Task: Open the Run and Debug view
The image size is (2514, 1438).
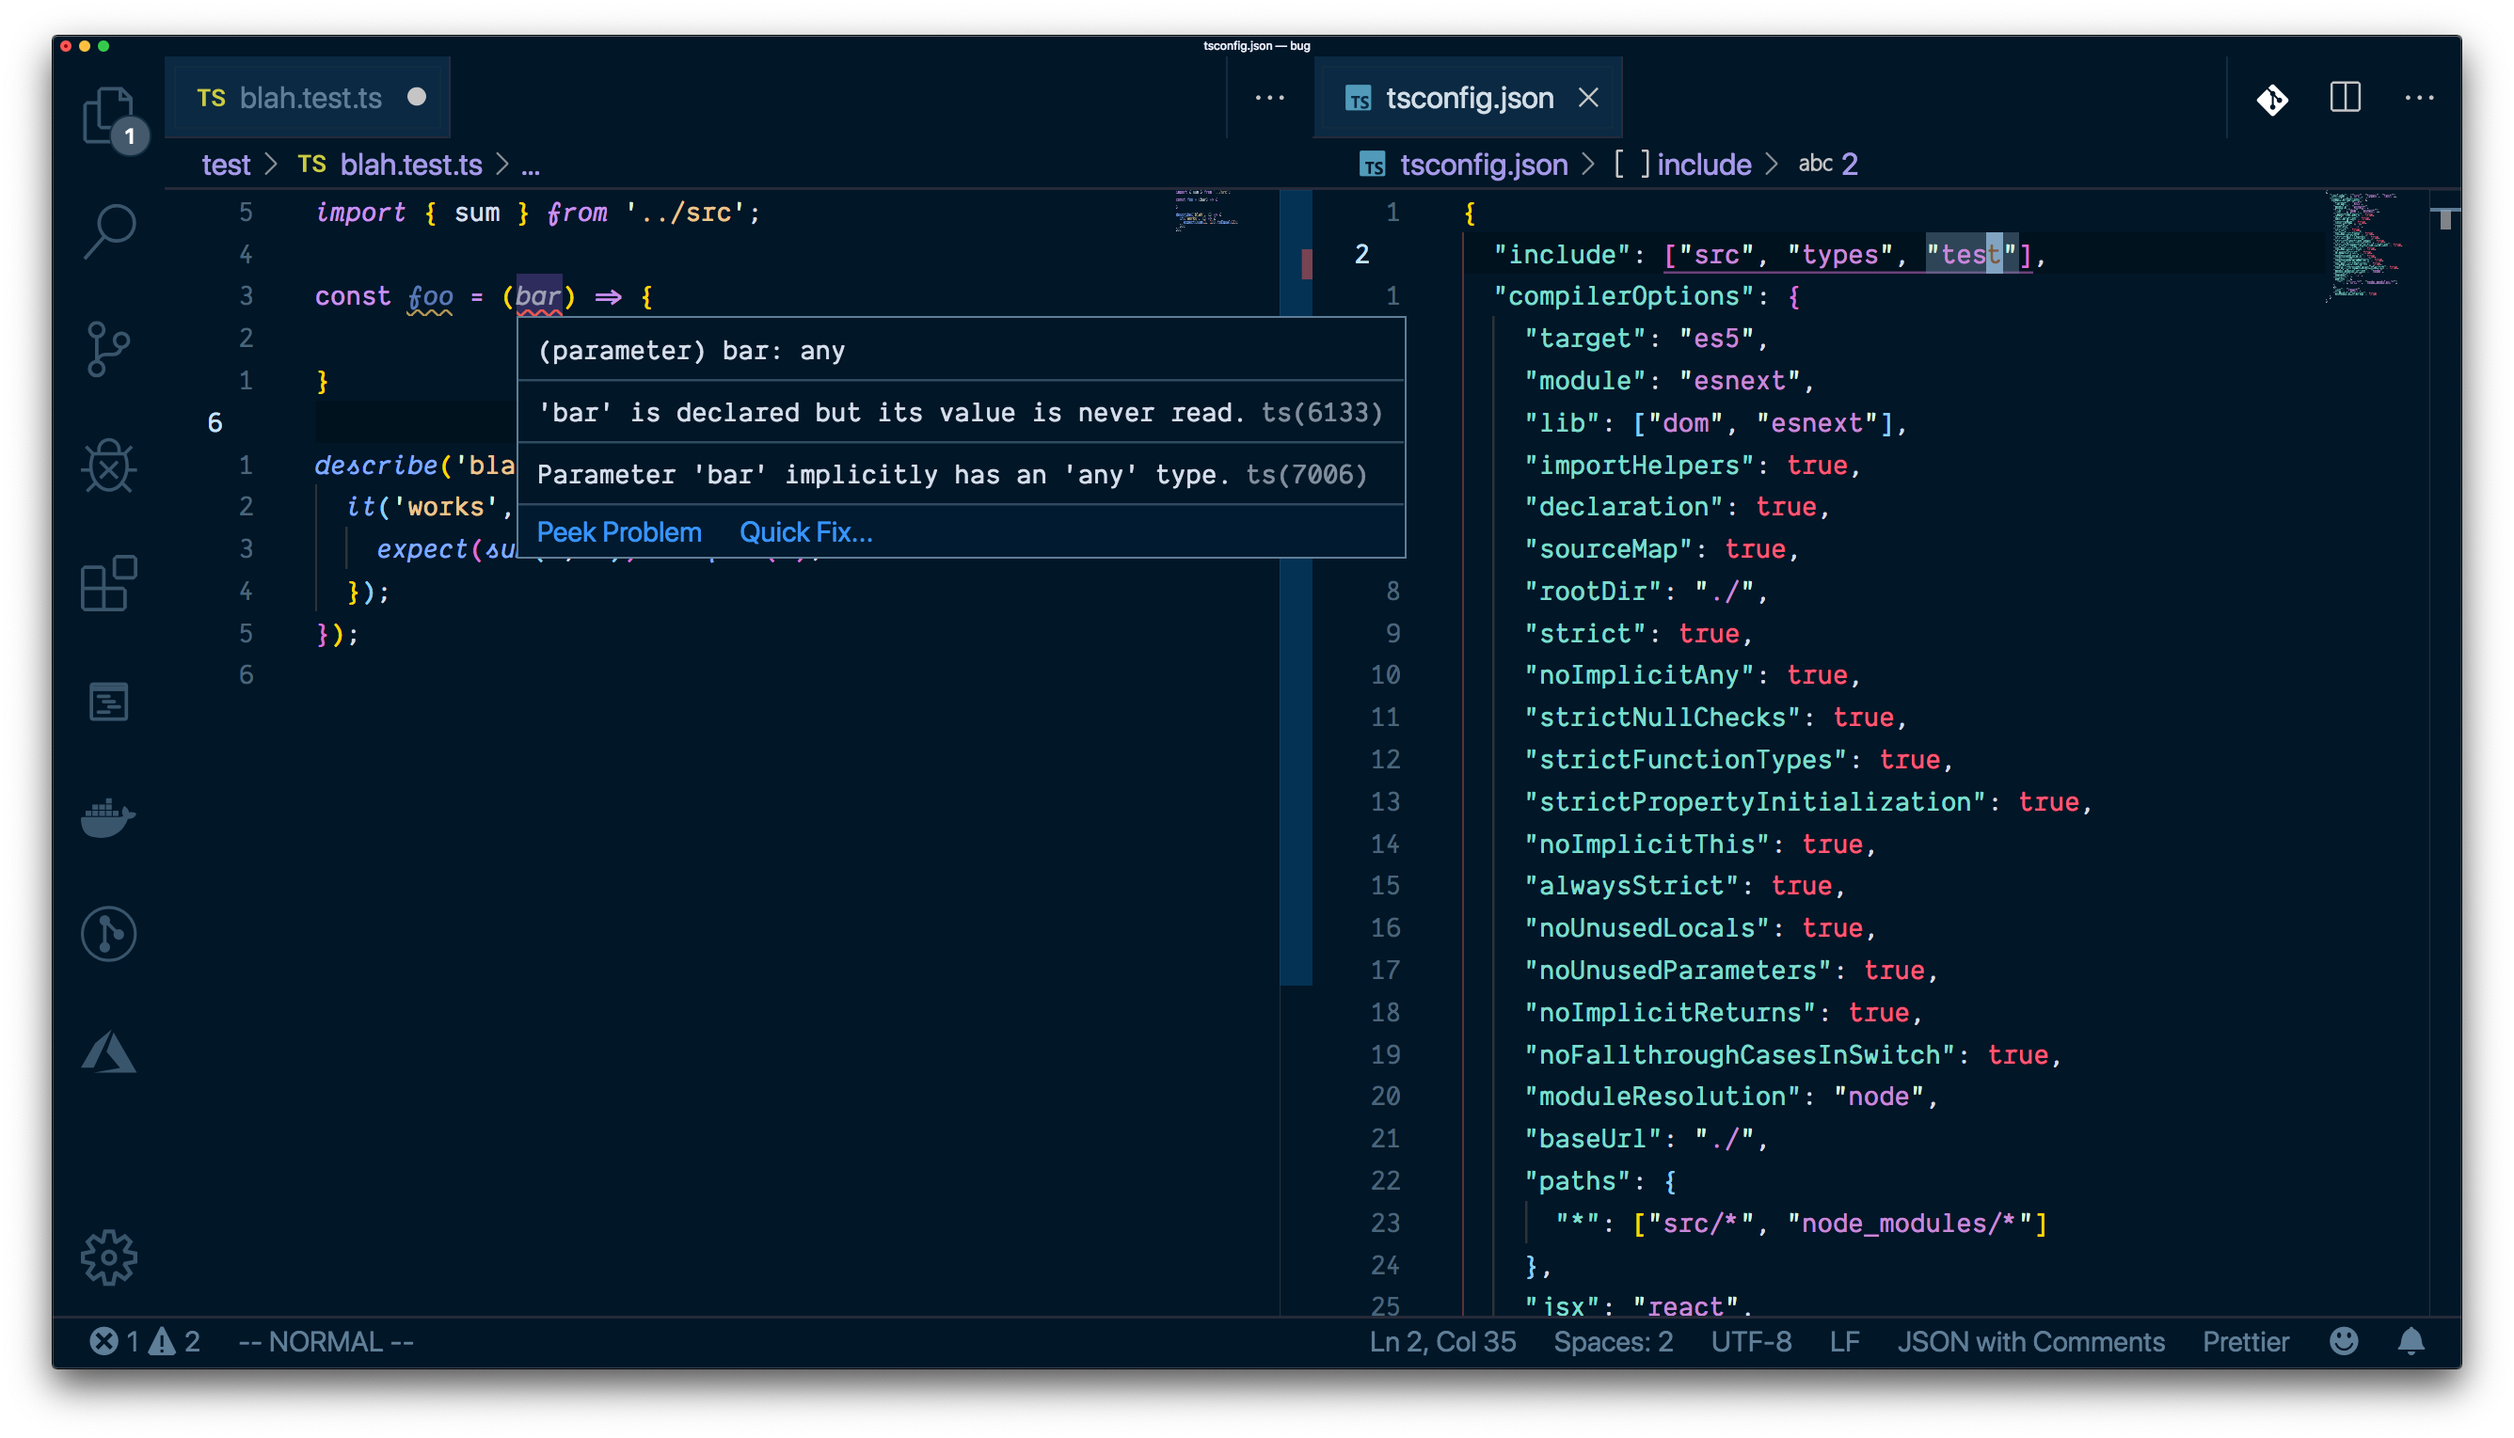Action: point(108,467)
